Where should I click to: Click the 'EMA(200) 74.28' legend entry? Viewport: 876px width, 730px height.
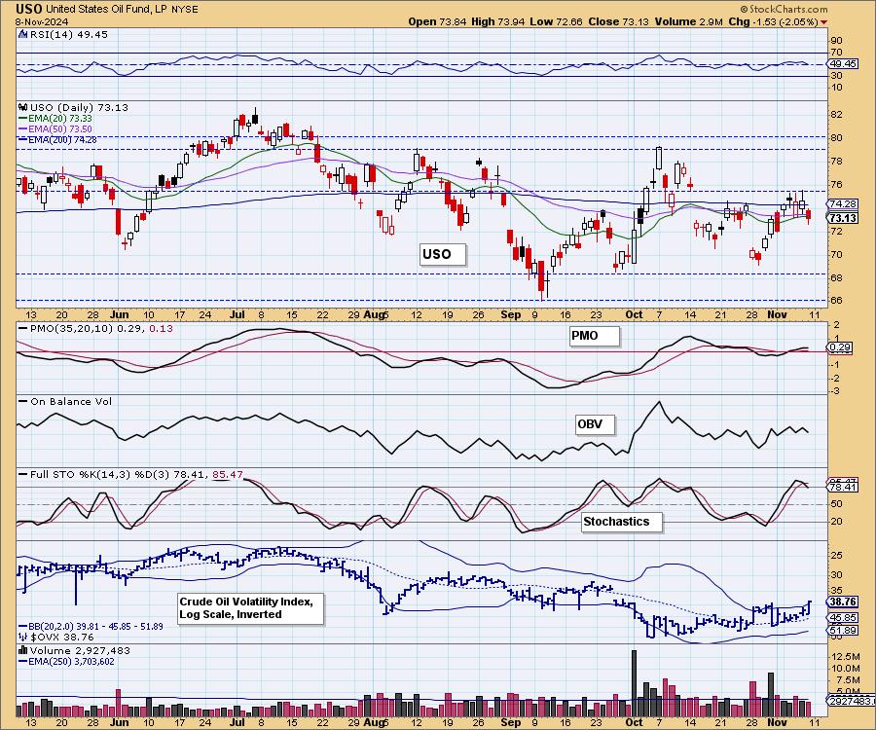pyautogui.click(x=57, y=139)
